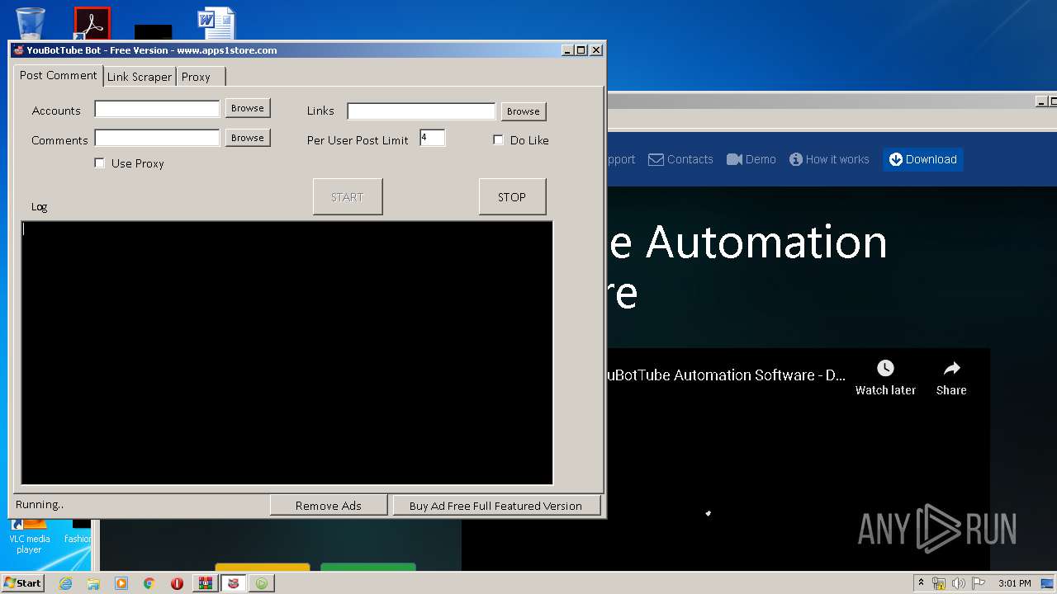Open the Demo link with camera icon
This screenshot has height=594, width=1057.
coord(751,159)
